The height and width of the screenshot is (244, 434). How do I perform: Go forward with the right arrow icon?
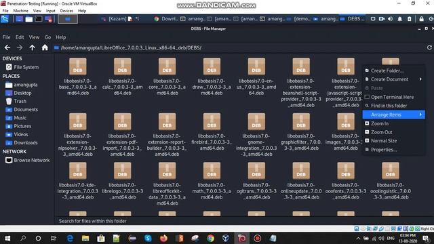point(20,47)
